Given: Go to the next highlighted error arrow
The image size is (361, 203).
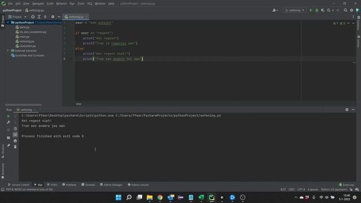Looking at the screenshot, I should (353, 23).
